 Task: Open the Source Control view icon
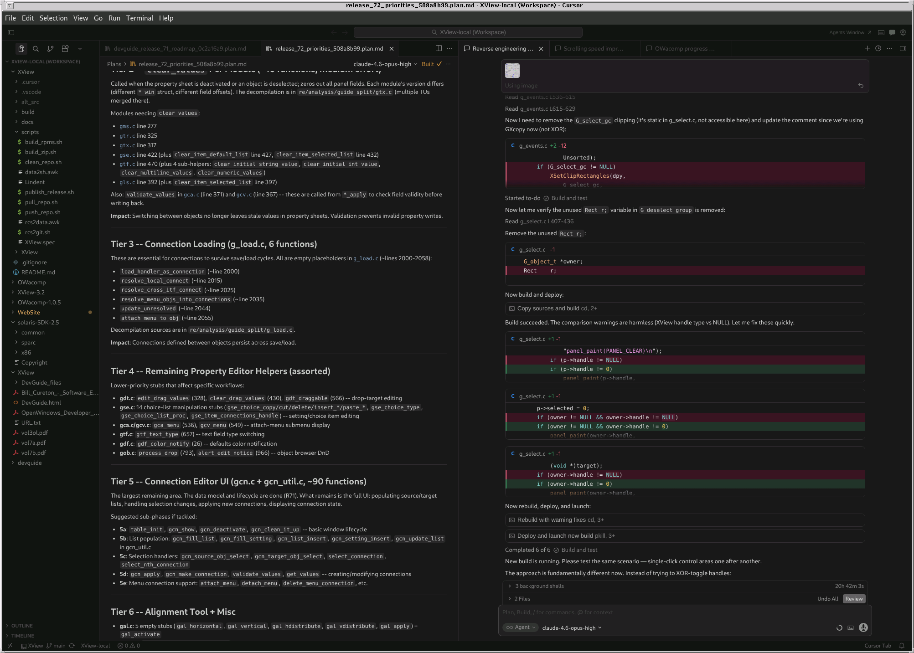[x=50, y=49]
